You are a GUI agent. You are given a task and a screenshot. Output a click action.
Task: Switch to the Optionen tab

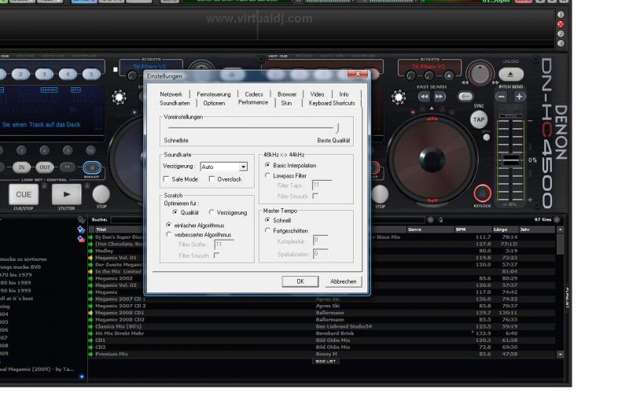coord(214,103)
